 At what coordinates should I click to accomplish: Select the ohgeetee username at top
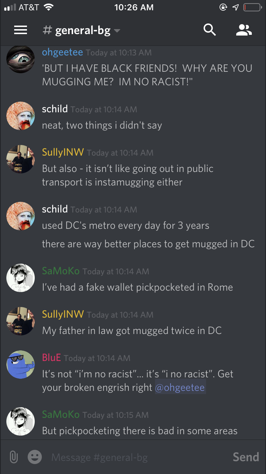tap(62, 52)
